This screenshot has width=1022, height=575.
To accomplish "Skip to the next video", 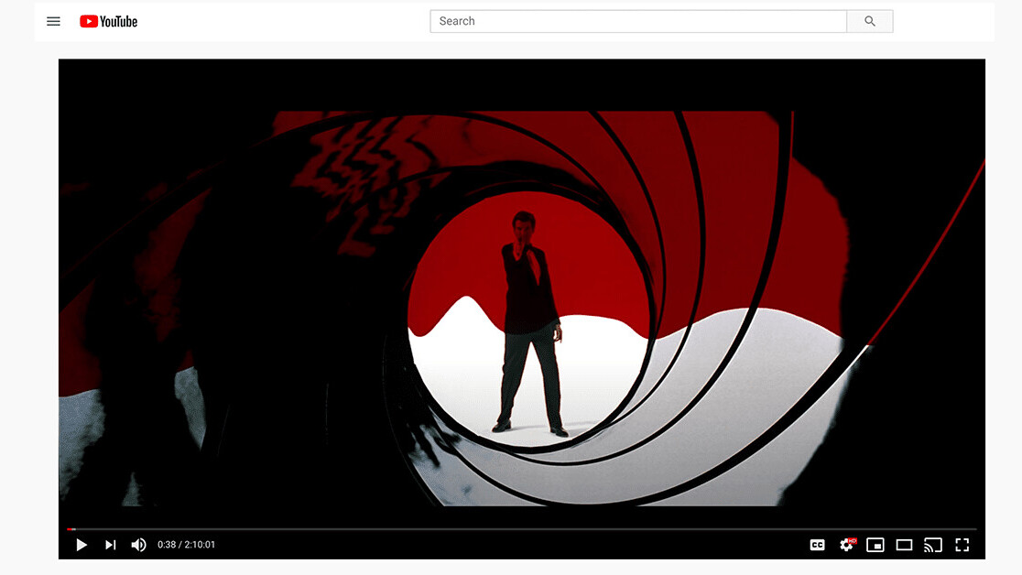I will coord(110,545).
